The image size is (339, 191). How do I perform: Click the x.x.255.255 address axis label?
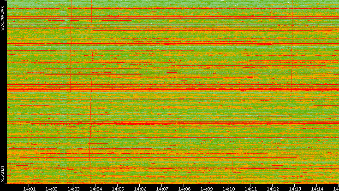point(3,18)
